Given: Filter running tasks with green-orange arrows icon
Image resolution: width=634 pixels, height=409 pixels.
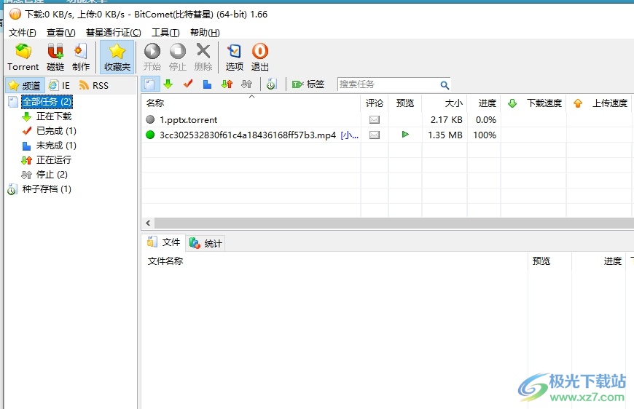Looking at the screenshot, I should click(x=227, y=84).
